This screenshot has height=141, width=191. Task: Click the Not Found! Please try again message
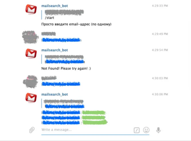click(x=66, y=69)
